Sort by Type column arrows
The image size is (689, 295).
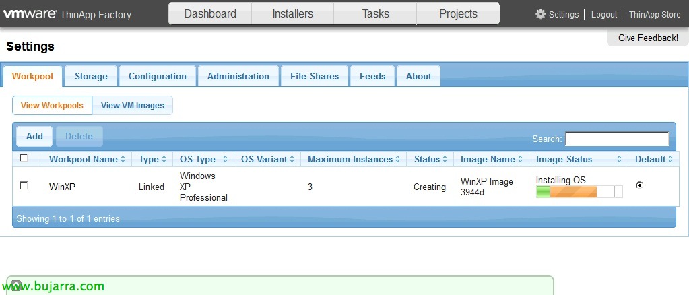[164, 159]
